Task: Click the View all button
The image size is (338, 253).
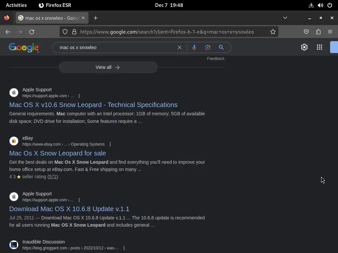Action: pos(108,67)
